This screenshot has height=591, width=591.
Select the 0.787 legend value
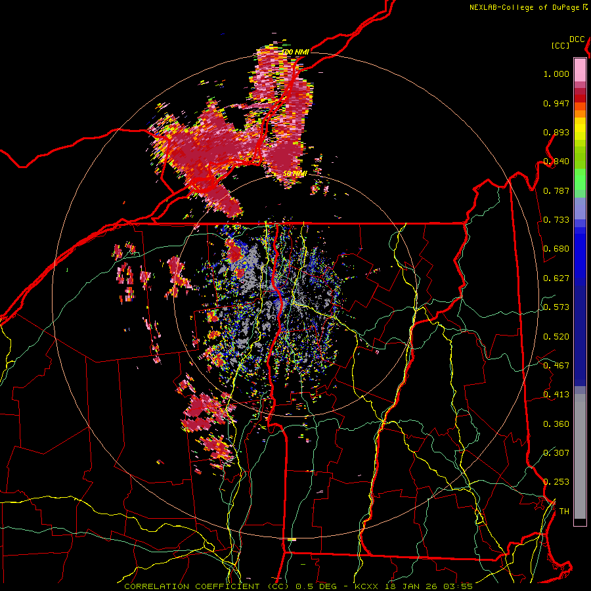point(556,190)
